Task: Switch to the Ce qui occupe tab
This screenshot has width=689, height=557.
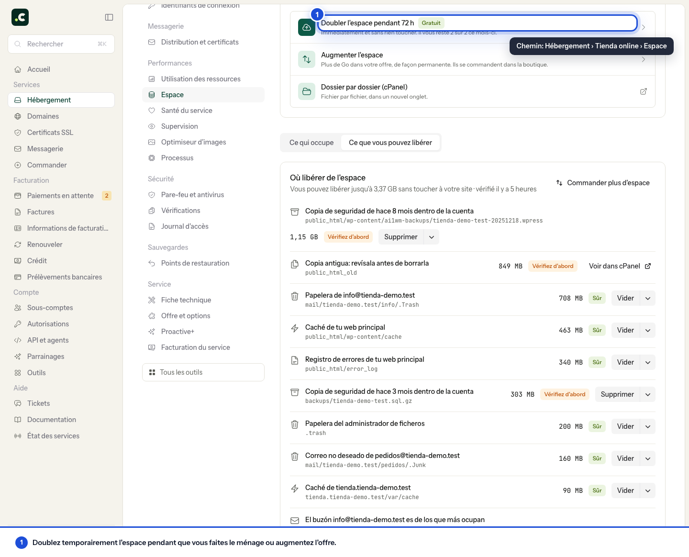Action: point(311,143)
